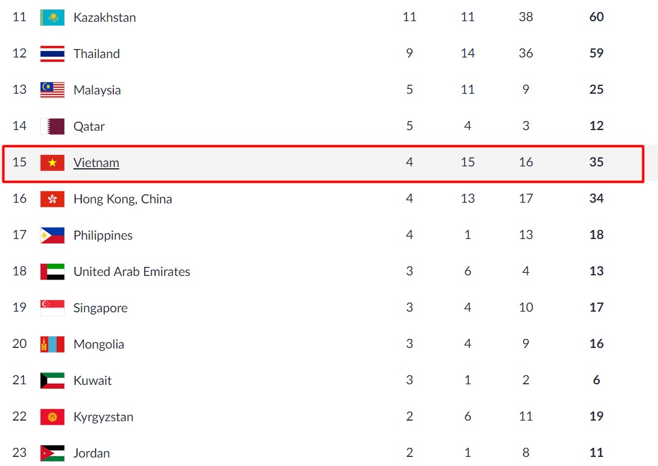This screenshot has height=466, width=658.
Task: Select the Kuwait country name
Action: tap(92, 381)
